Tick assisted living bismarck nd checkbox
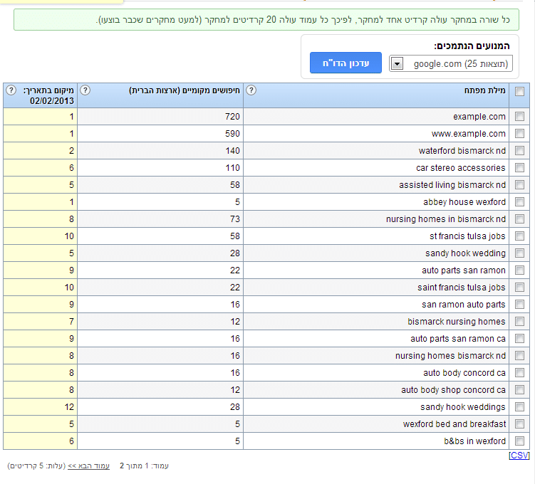 [519, 185]
